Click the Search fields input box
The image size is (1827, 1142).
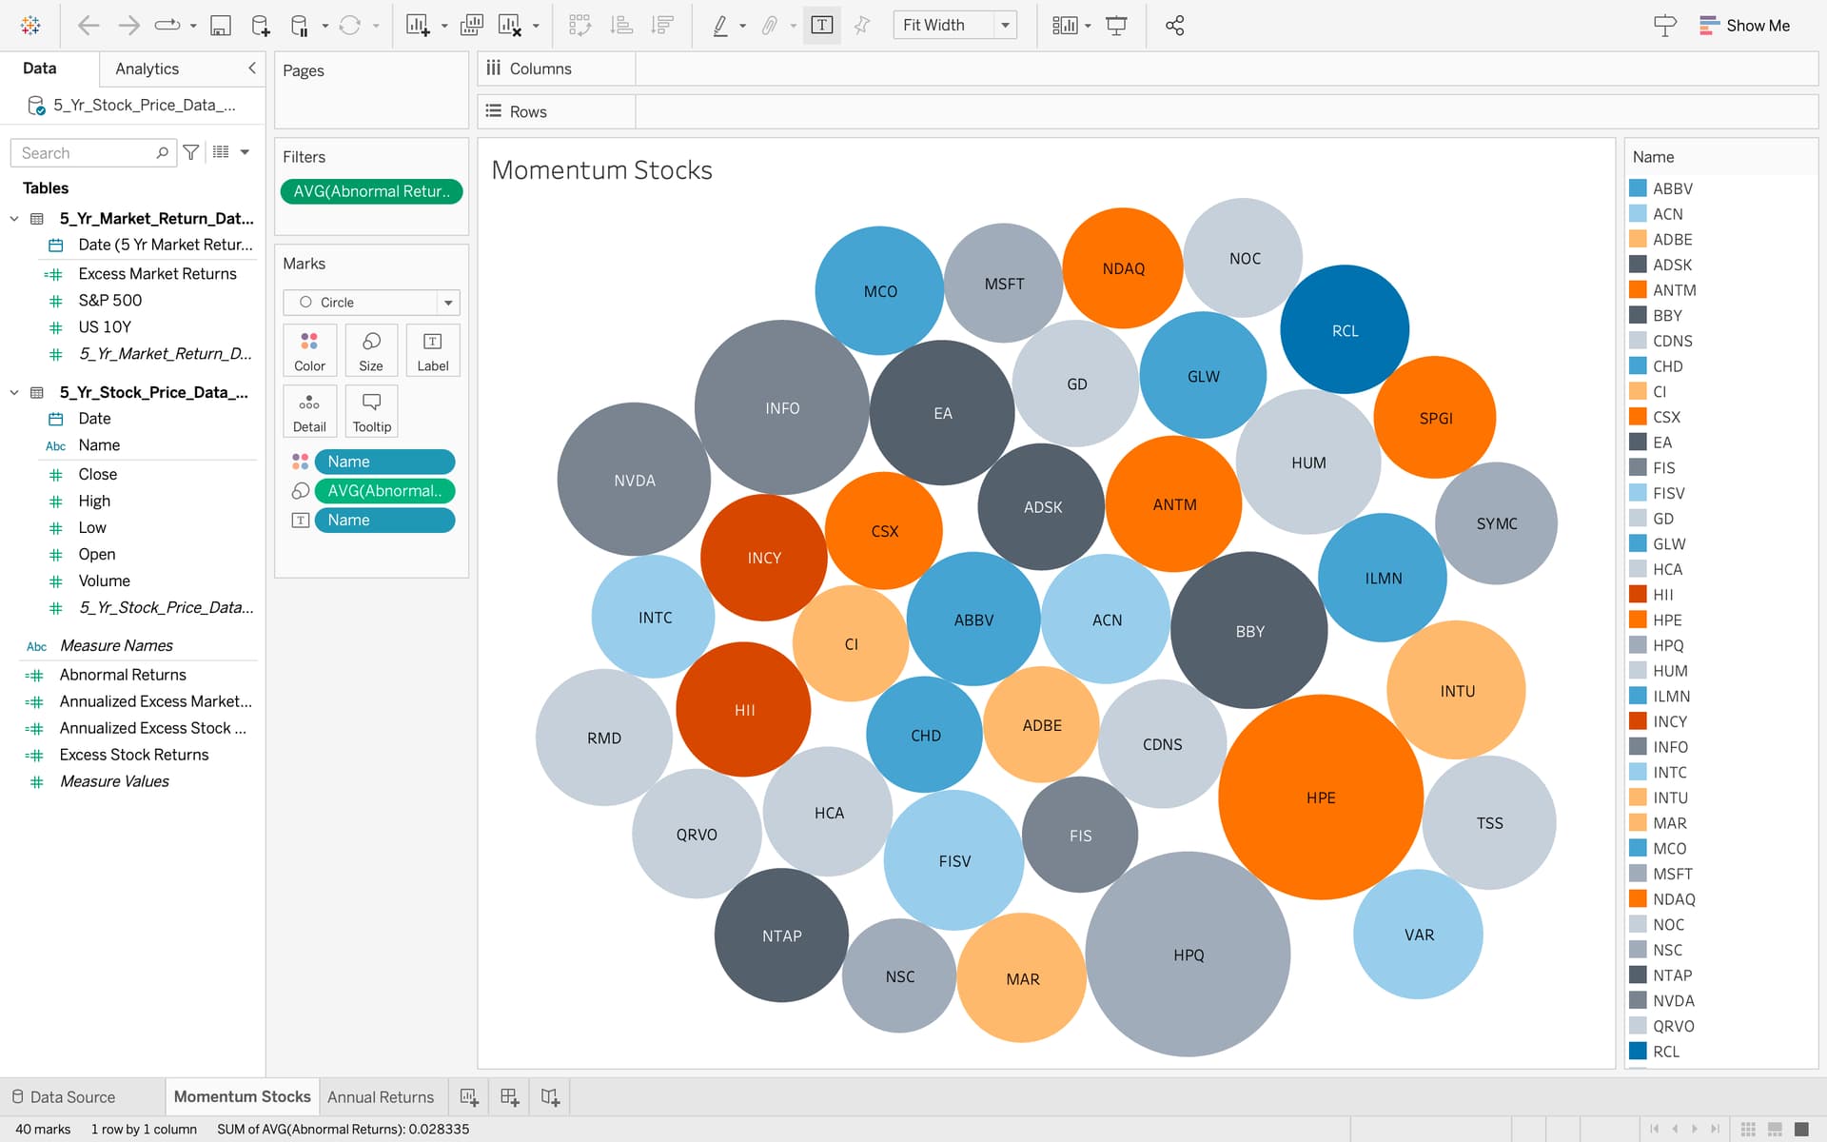pyautogui.click(x=86, y=153)
